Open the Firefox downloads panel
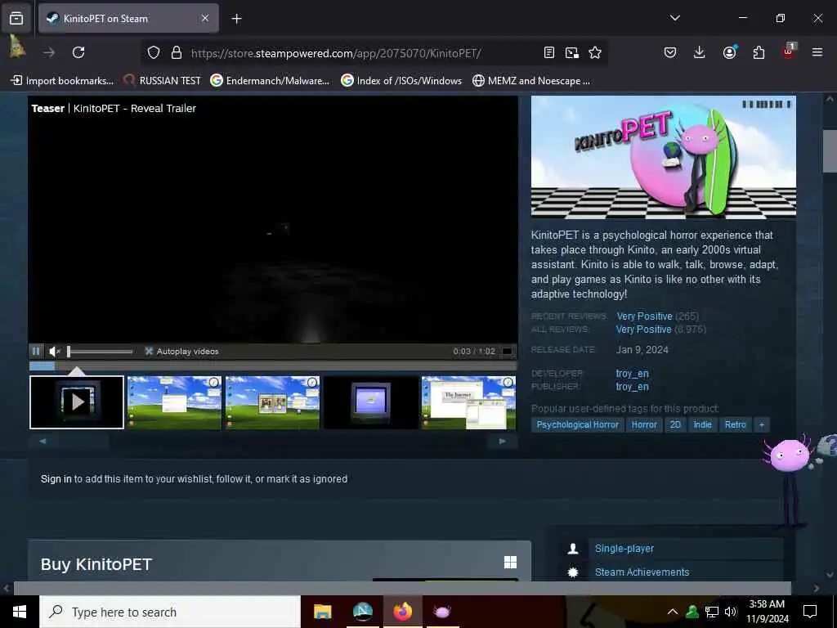Image resolution: width=837 pixels, height=628 pixels. (x=700, y=52)
